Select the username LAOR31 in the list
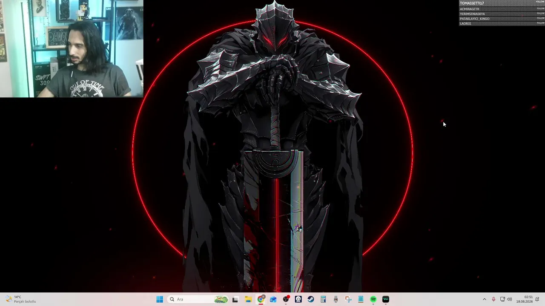Viewport: 545px width, 306px height. 465,24
